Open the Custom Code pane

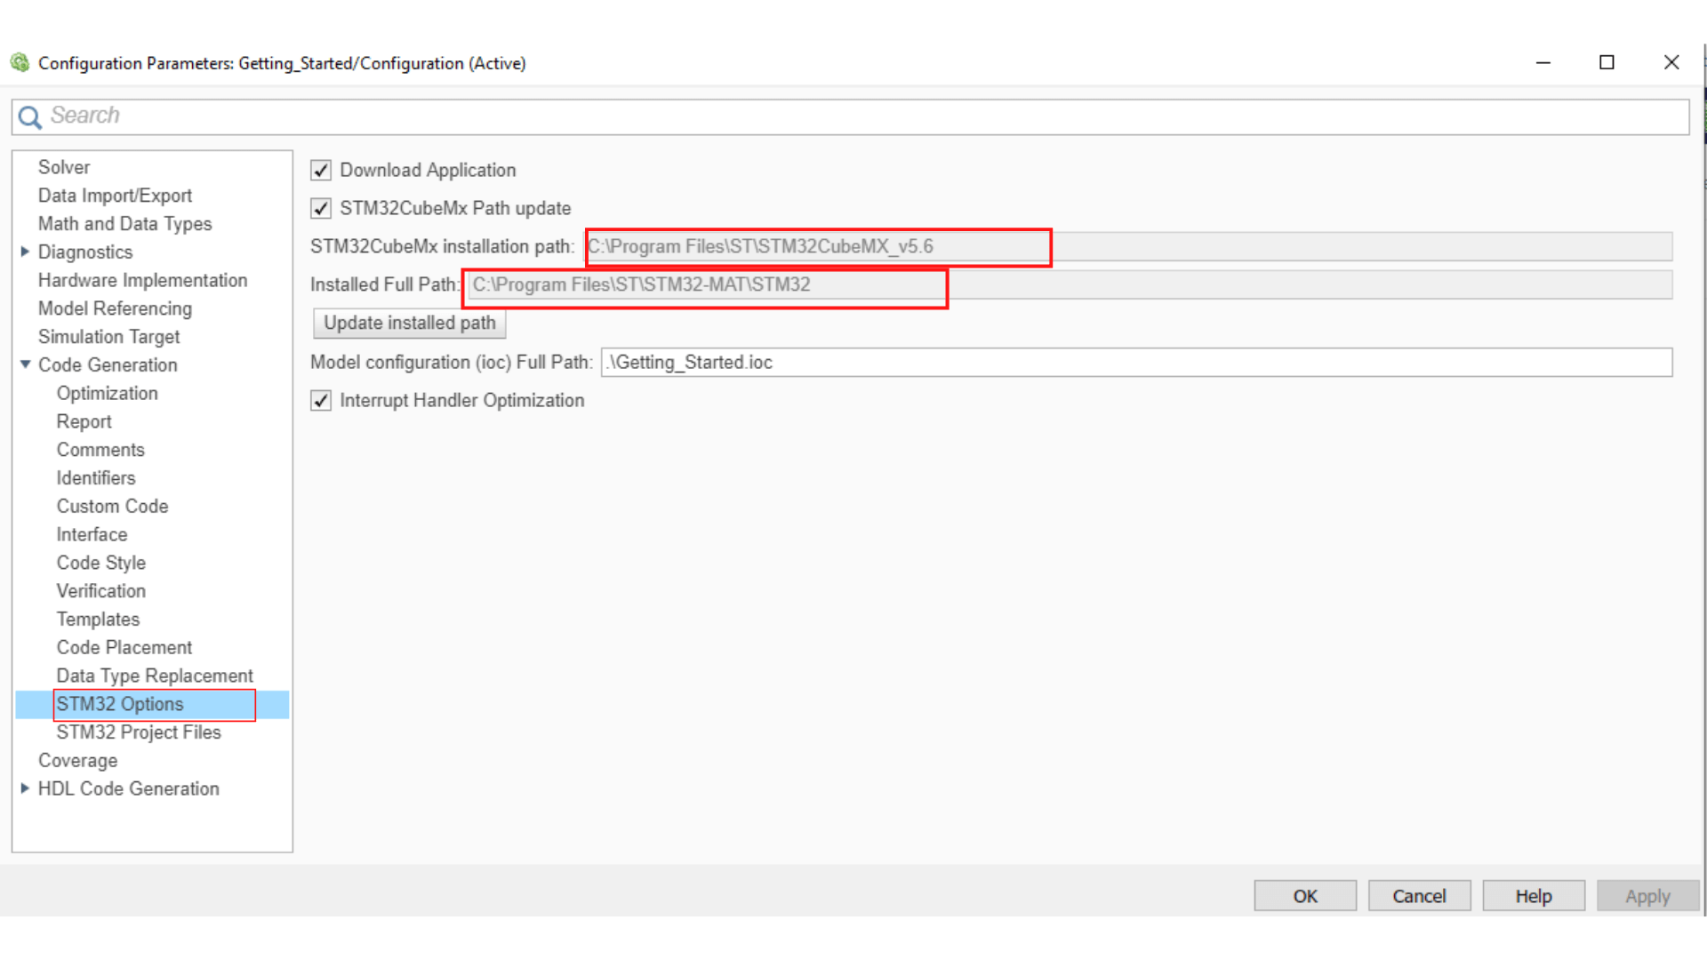pos(112,507)
